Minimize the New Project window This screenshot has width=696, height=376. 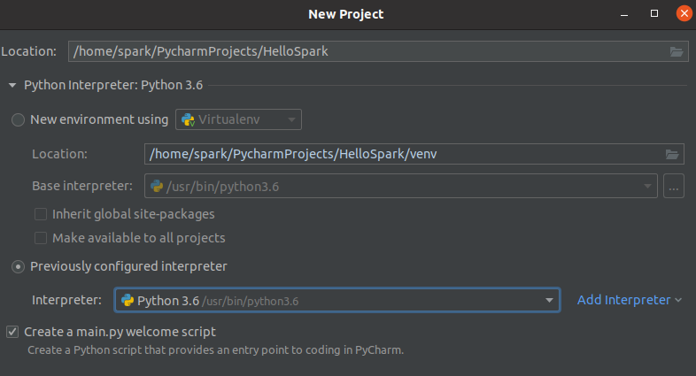coord(624,15)
